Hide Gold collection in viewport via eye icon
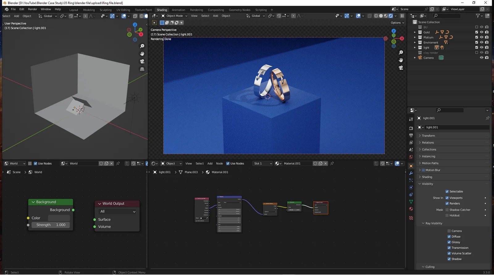 coord(481,32)
